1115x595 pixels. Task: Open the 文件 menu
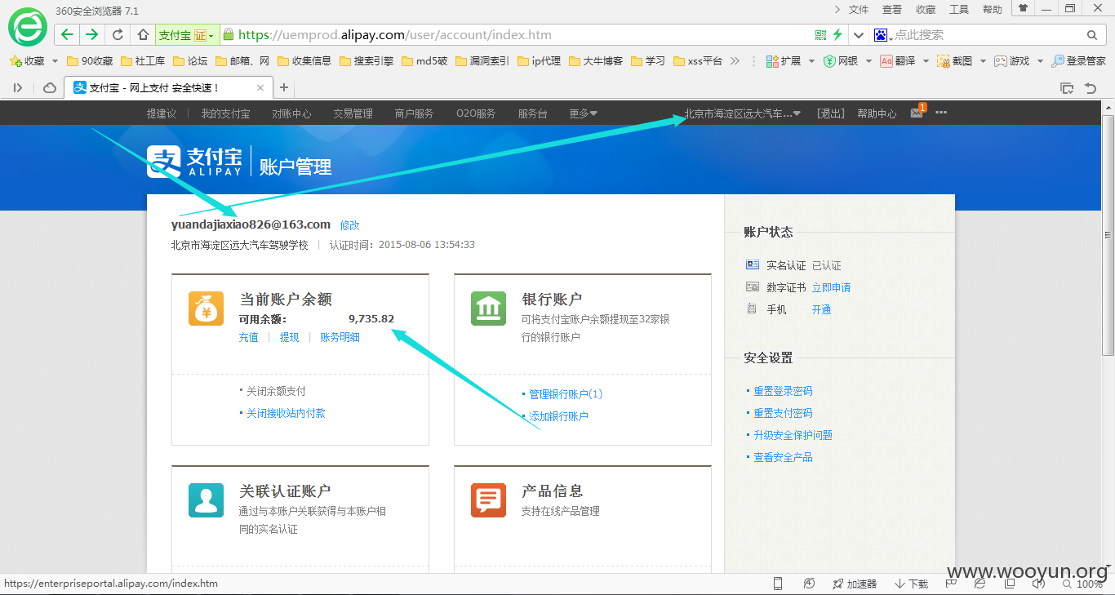pyautogui.click(x=859, y=9)
